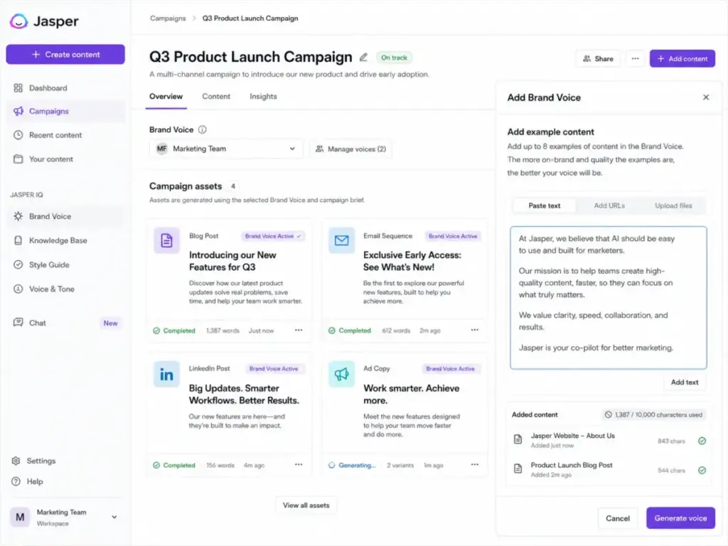This screenshot has height=546, width=728.
Task: Click Product Launch Blog Post file icon
Action: point(518,469)
